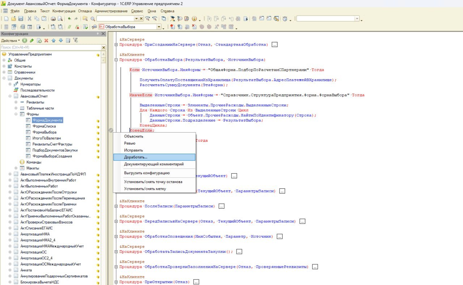463x285 pixels.
Task: Click the Undo green arrow icon
Action: tap(69, 18)
